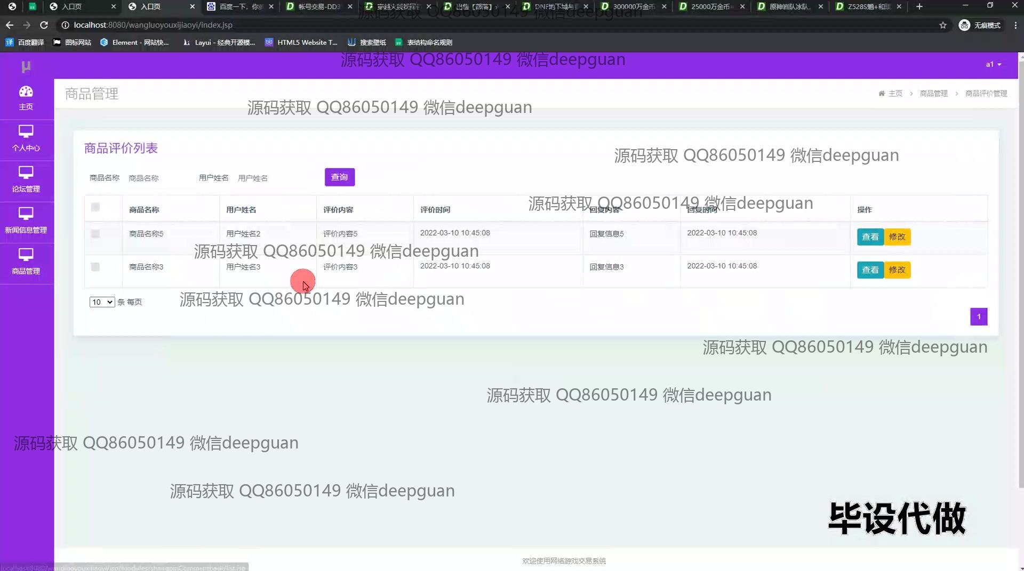
Task: Check the row for 商品名称3
Action: tap(95, 267)
